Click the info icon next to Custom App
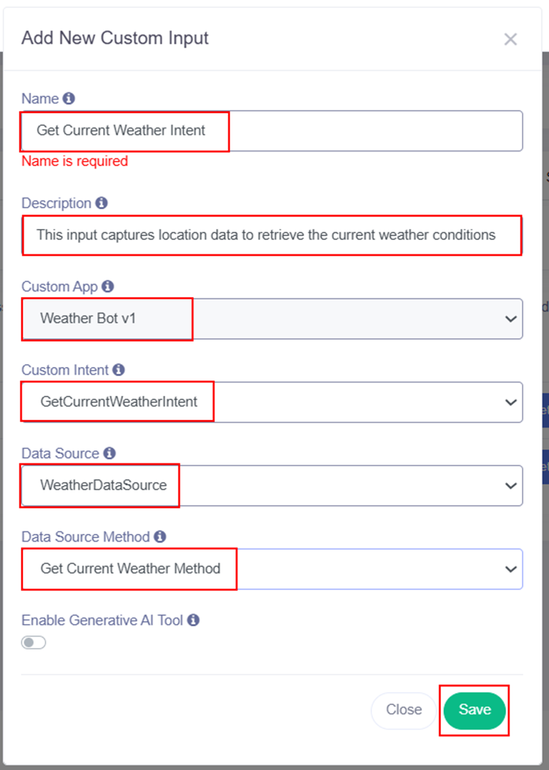 (x=108, y=287)
